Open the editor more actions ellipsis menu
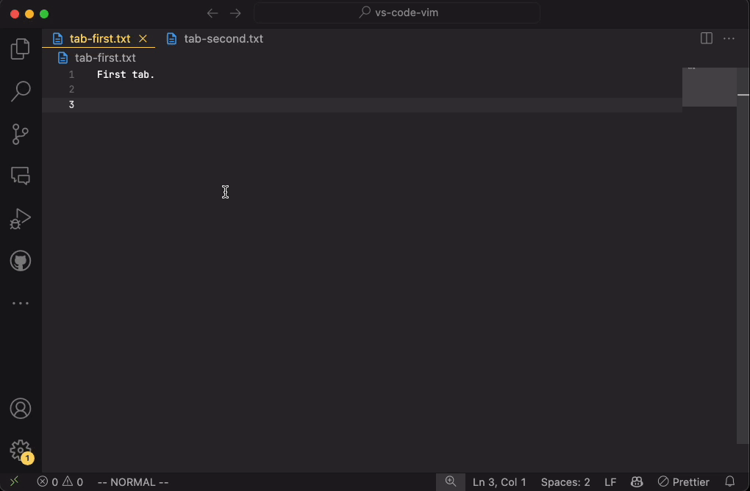Image resolution: width=750 pixels, height=491 pixels. click(729, 38)
